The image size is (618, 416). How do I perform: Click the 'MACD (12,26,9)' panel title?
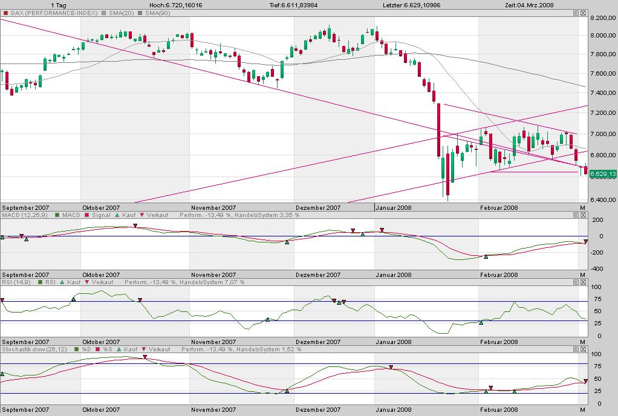[24, 215]
